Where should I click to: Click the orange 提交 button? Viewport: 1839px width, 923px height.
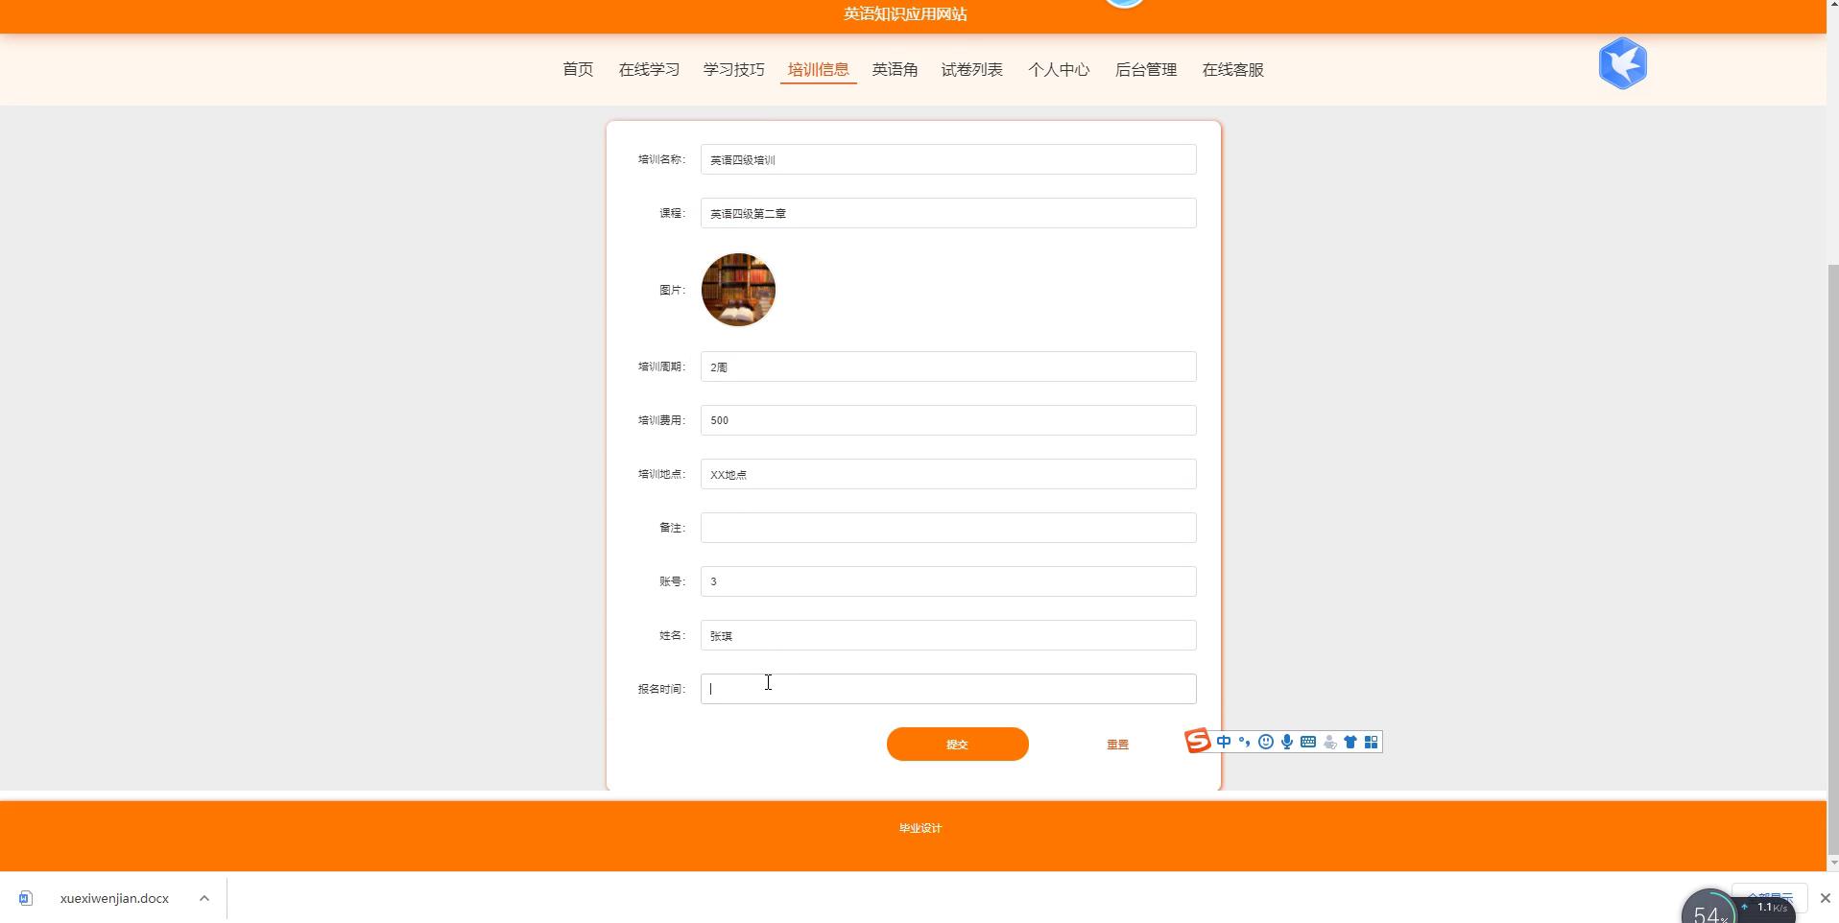[x=957, y=744]
